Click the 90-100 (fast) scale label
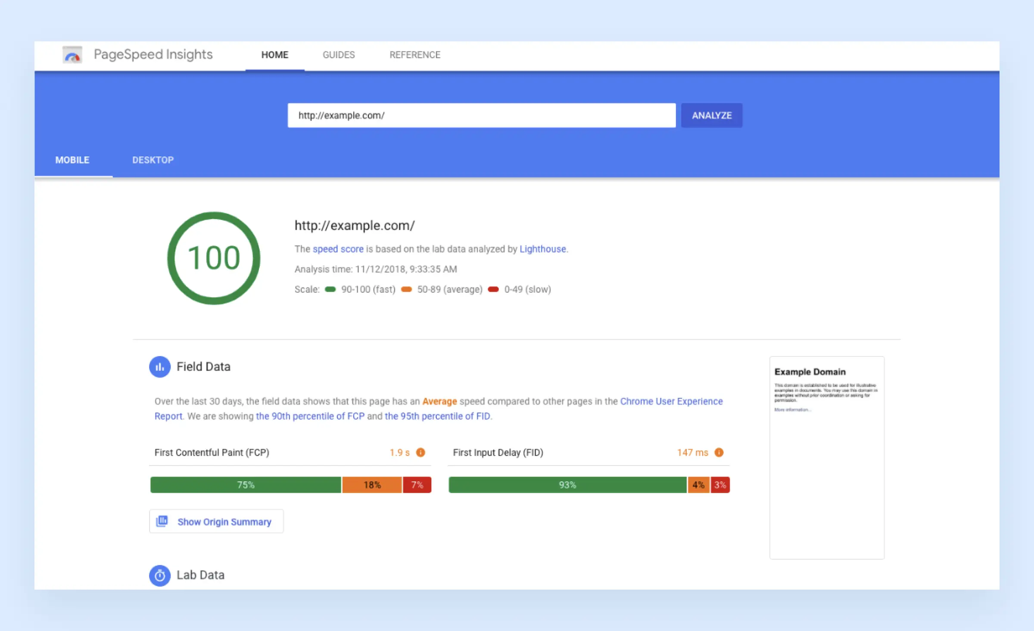Screen dimensions: 1034x631 tap(368, 289)
